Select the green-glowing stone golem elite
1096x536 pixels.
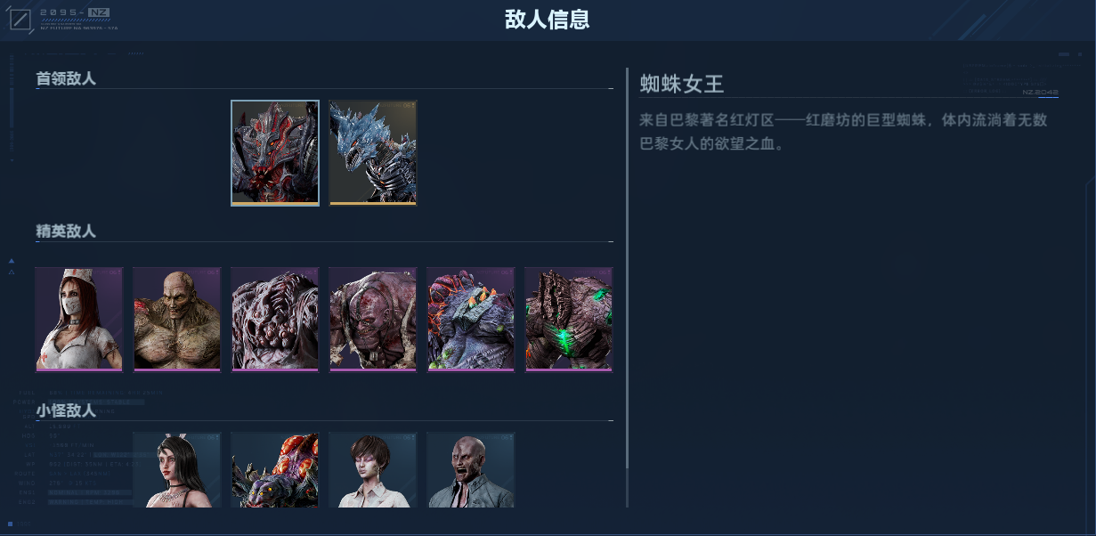[569, 319]
